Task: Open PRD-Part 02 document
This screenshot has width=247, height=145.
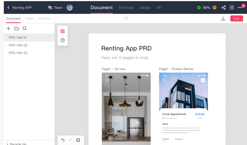Action: 29,45
